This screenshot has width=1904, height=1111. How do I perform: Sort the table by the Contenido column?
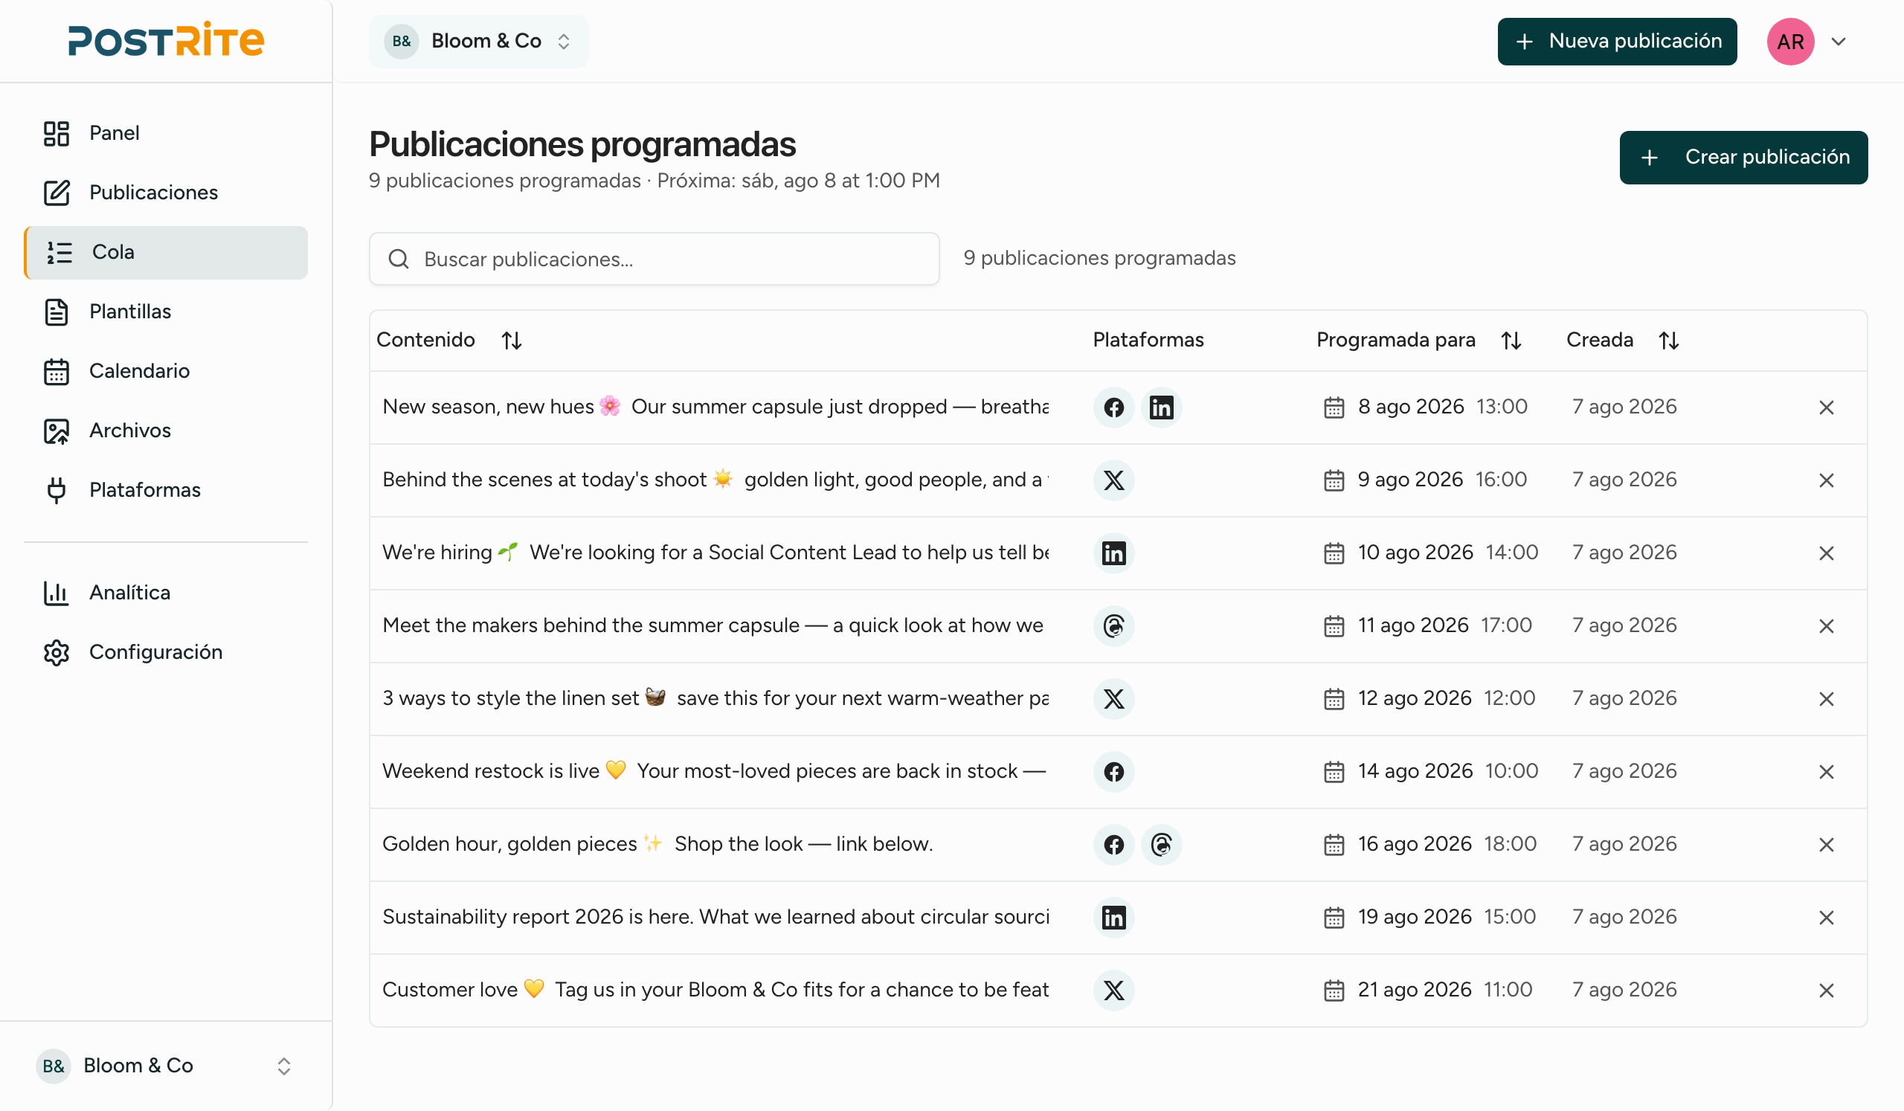click(x=512, y=341)
